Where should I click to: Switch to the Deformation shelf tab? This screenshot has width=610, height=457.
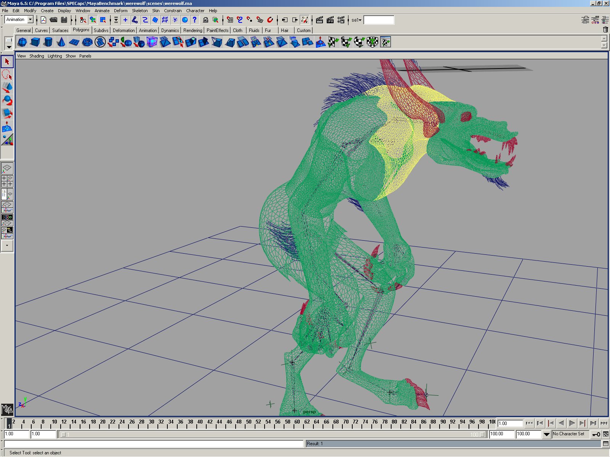(x=124, y=30)
